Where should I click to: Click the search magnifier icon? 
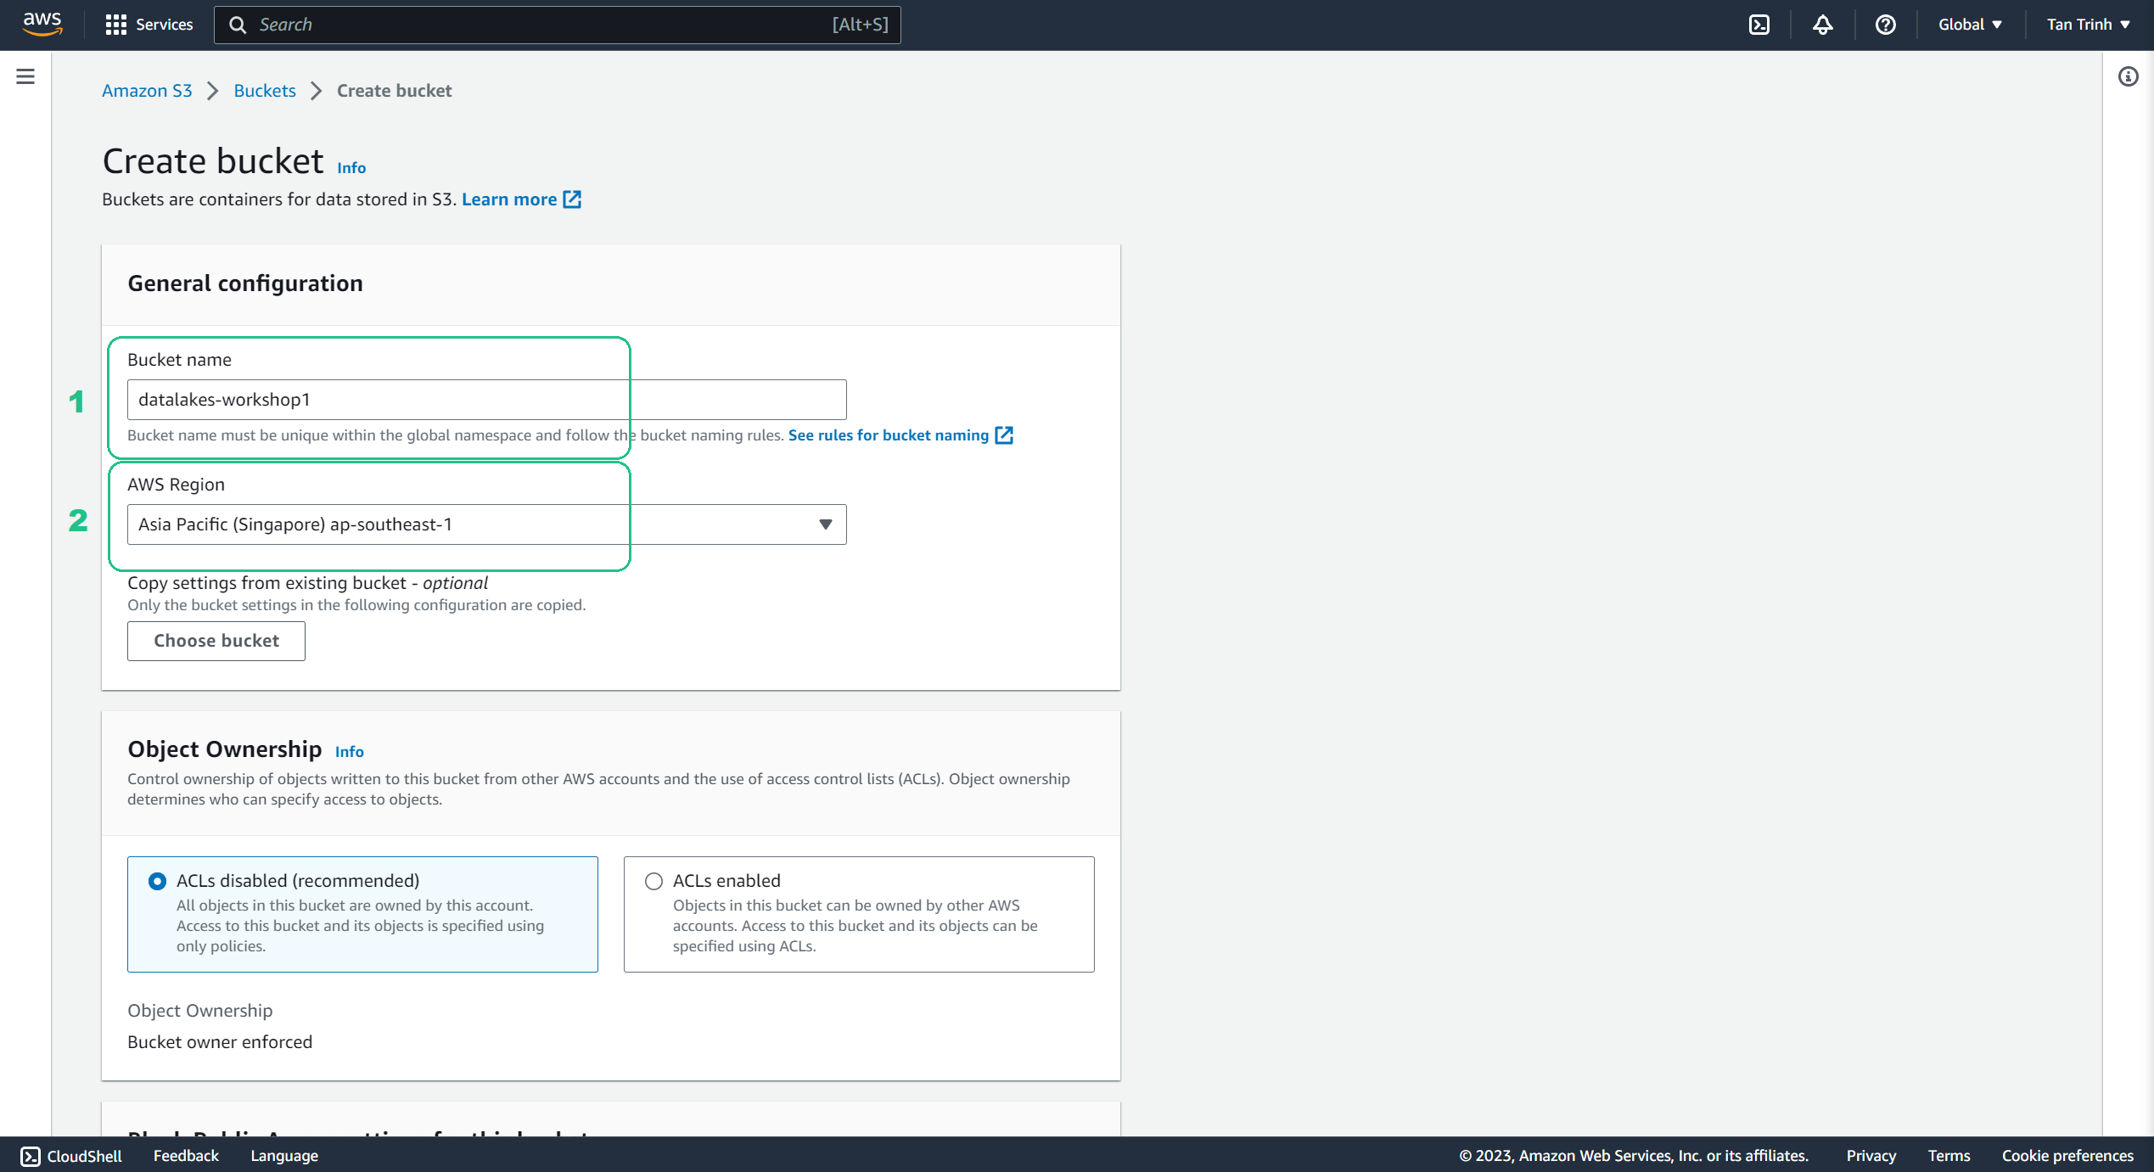238,25
